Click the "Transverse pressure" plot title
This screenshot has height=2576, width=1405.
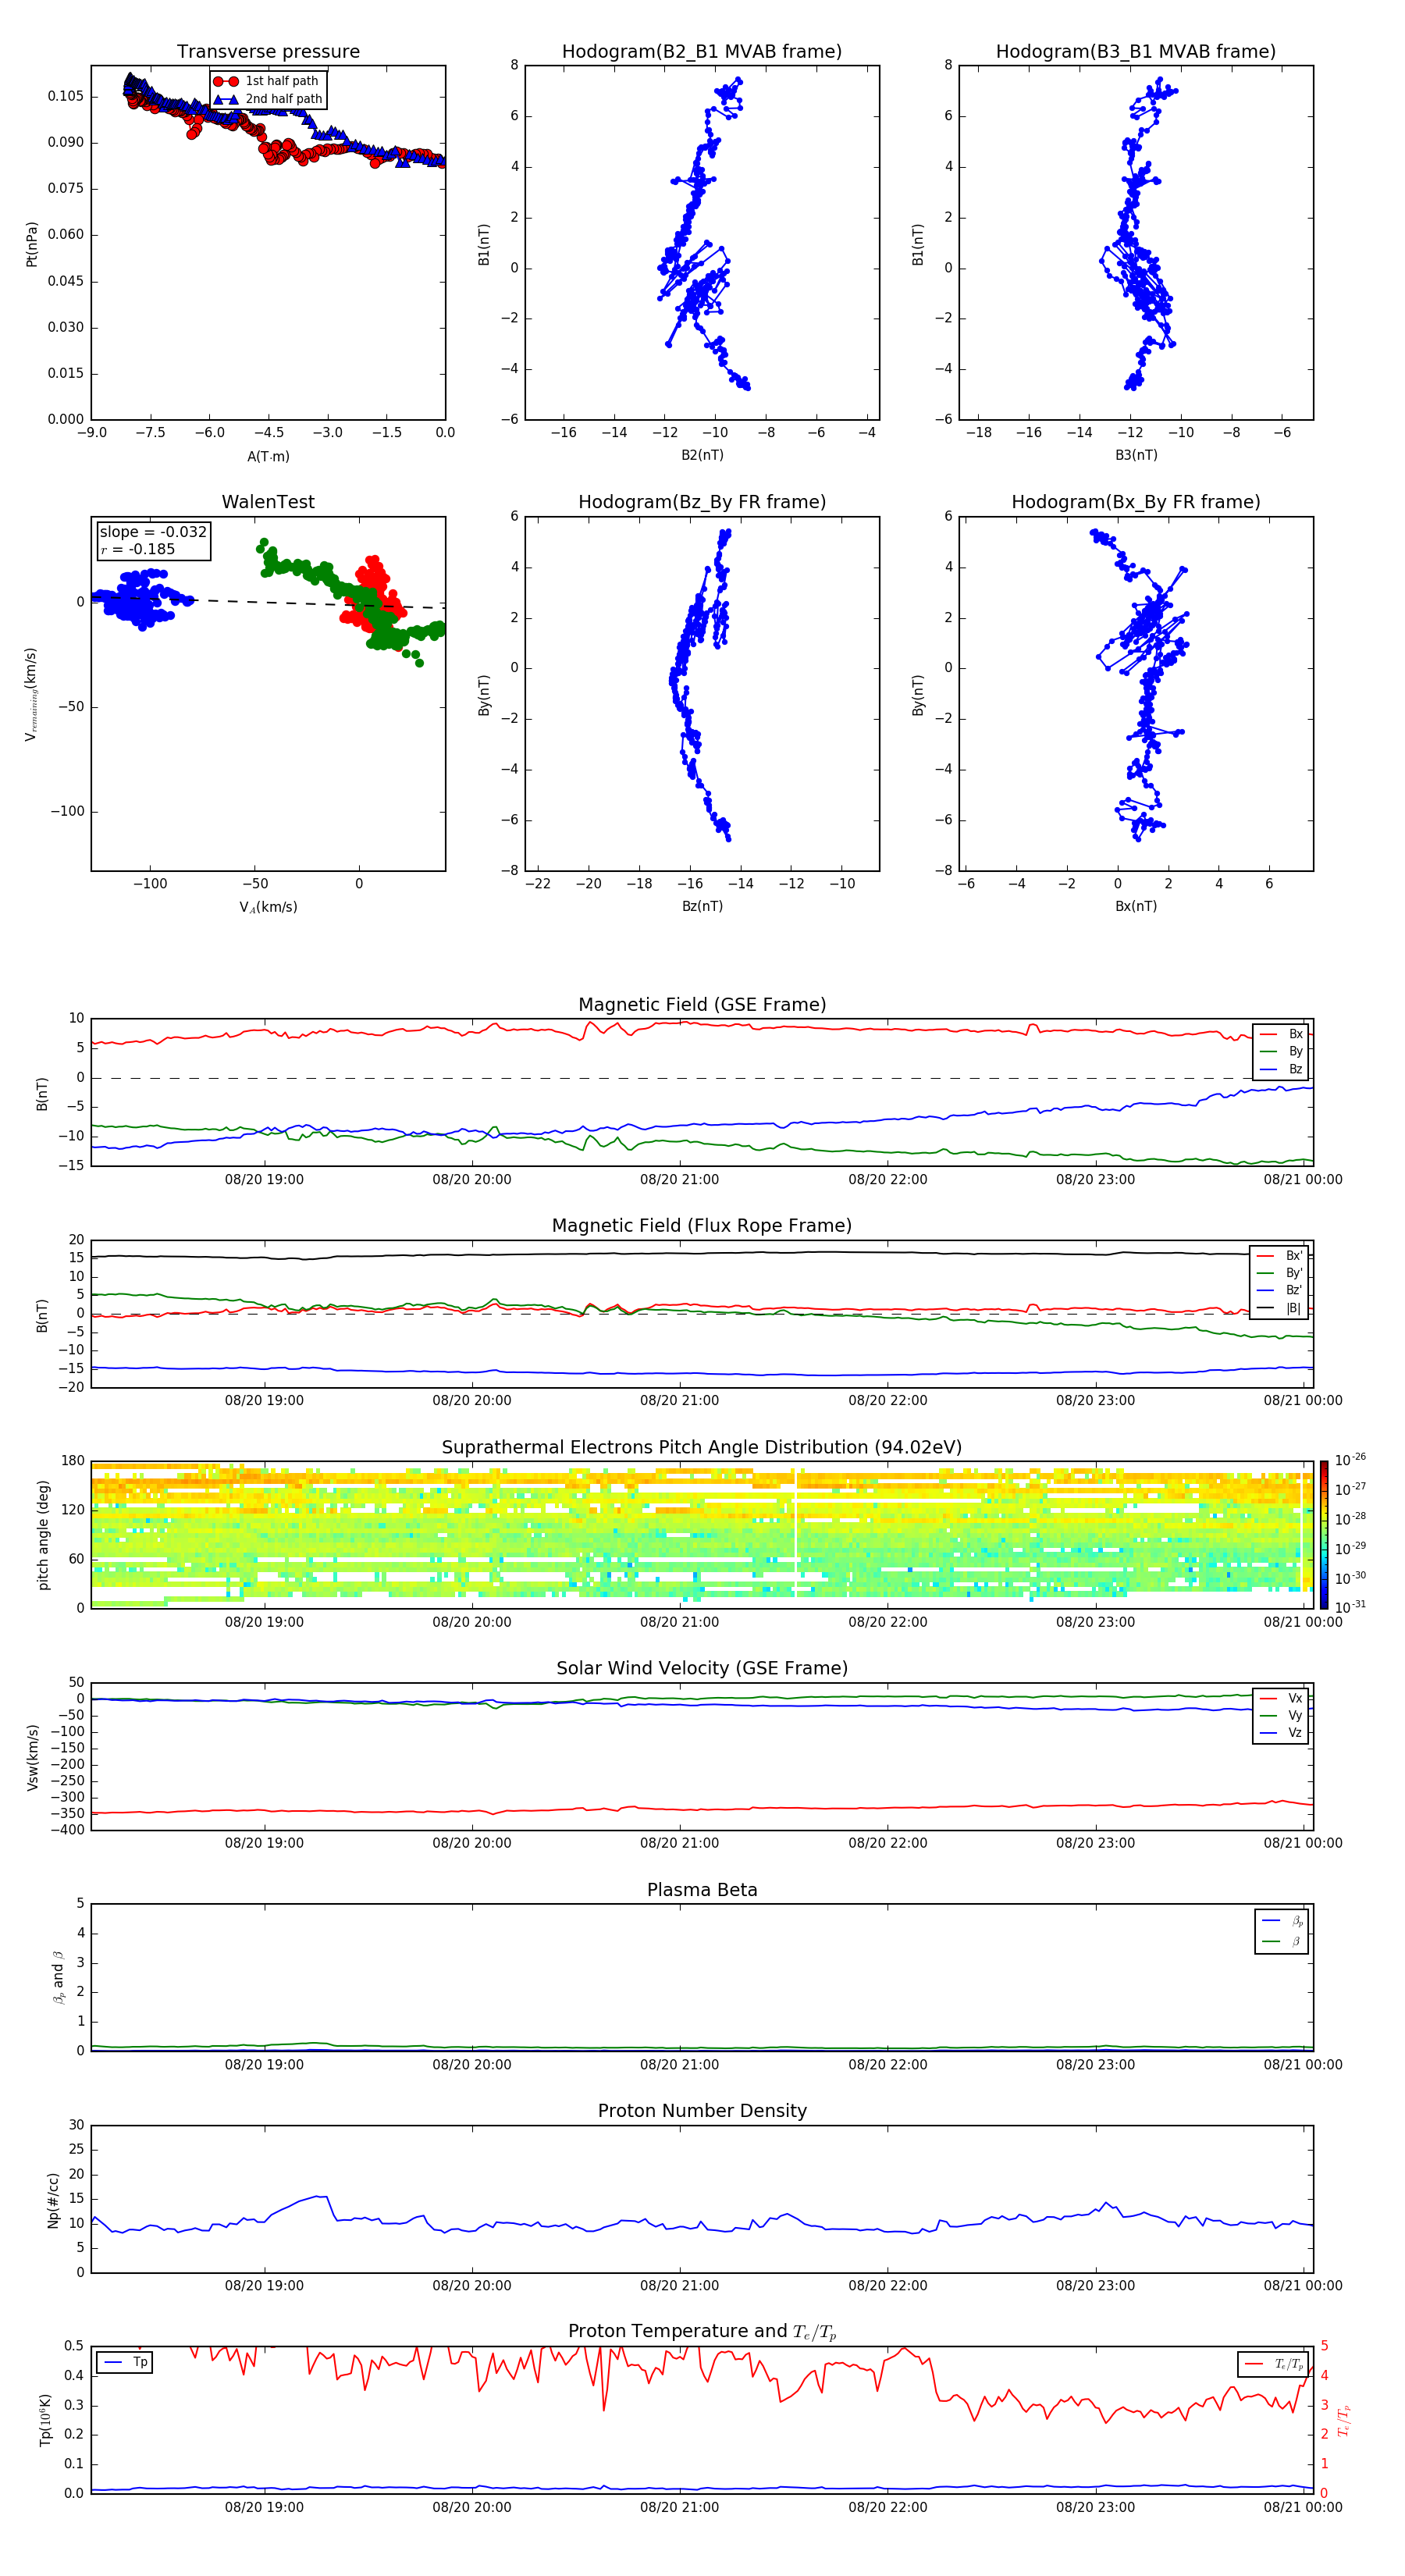268,51
